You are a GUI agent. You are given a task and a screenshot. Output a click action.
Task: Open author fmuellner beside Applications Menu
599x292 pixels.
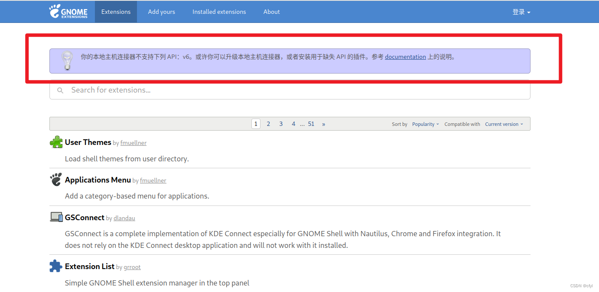(153, 180)
